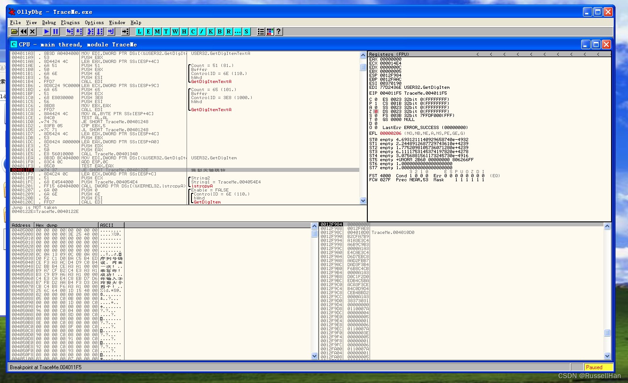Click the OllyDbg title bar icon
This screenshot has height=383, width=628.
12,12
